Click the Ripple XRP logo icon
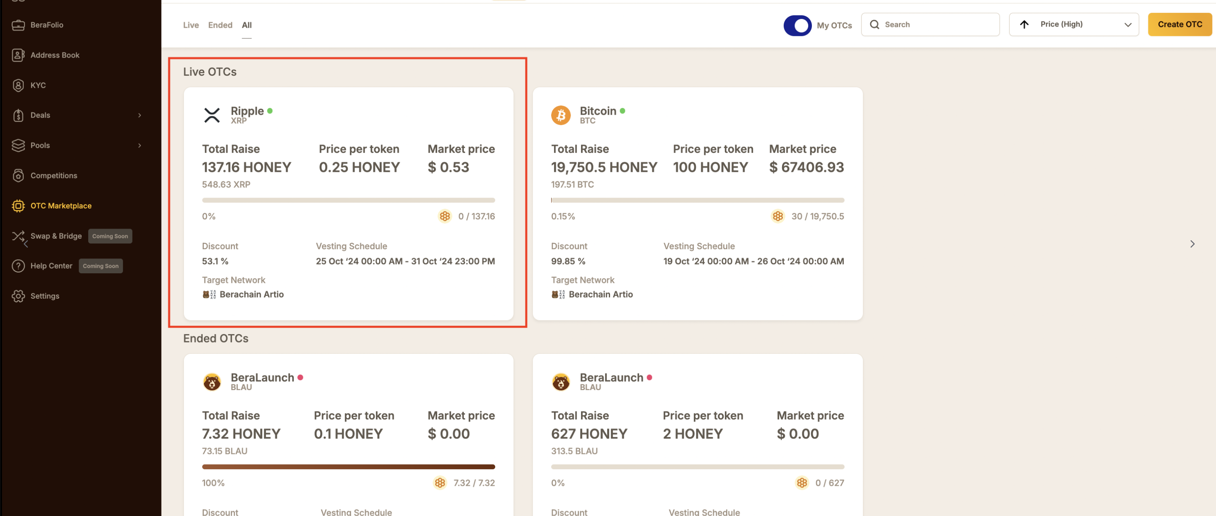The image size is (1216, 516). 212,115
